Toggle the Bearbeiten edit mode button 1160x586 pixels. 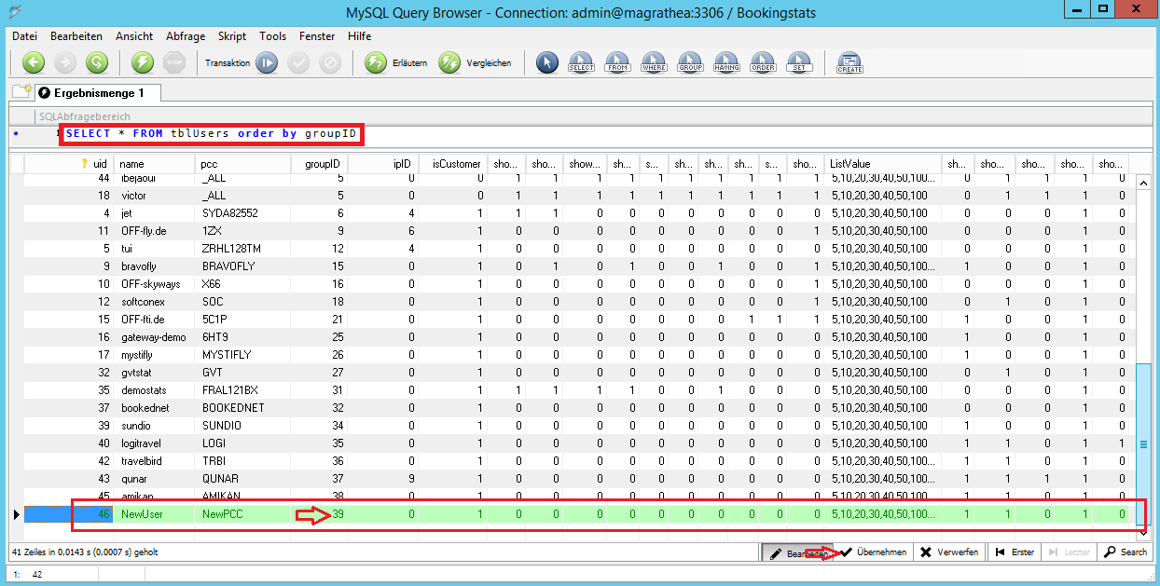(797, 552)
